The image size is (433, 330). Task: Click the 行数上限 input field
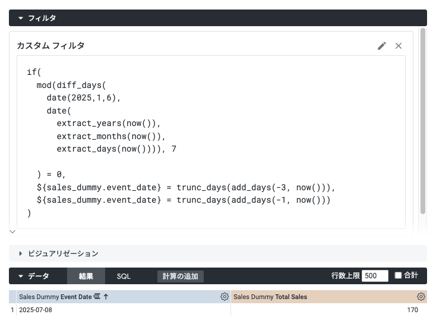[x=375, y=276]
